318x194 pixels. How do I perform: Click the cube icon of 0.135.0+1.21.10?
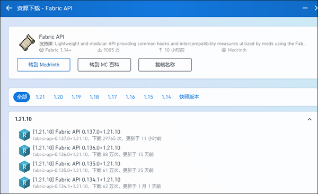click(24, 167)
